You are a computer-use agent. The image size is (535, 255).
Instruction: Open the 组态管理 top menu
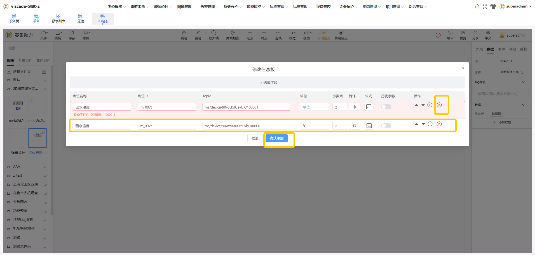[372, 7]
